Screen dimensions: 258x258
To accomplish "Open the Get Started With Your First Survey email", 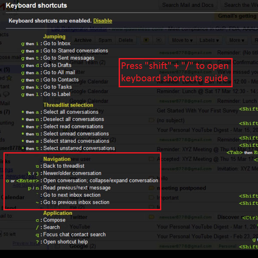I will coord(197,111).
